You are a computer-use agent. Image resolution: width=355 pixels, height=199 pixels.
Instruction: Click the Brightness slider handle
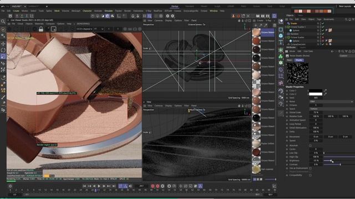click(x=331, y=161)
